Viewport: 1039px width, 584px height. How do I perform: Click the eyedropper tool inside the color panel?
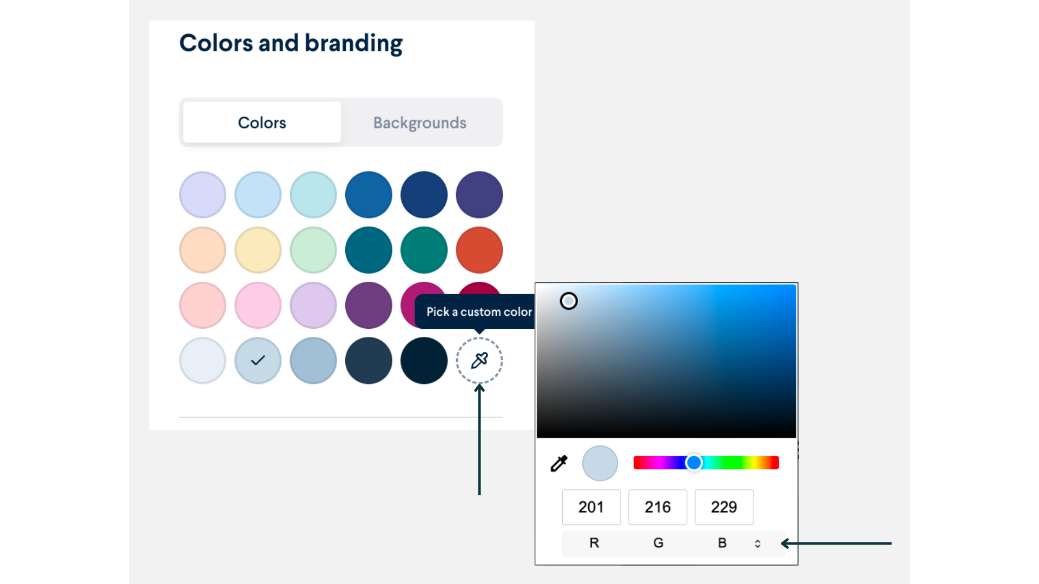[559, 463]
